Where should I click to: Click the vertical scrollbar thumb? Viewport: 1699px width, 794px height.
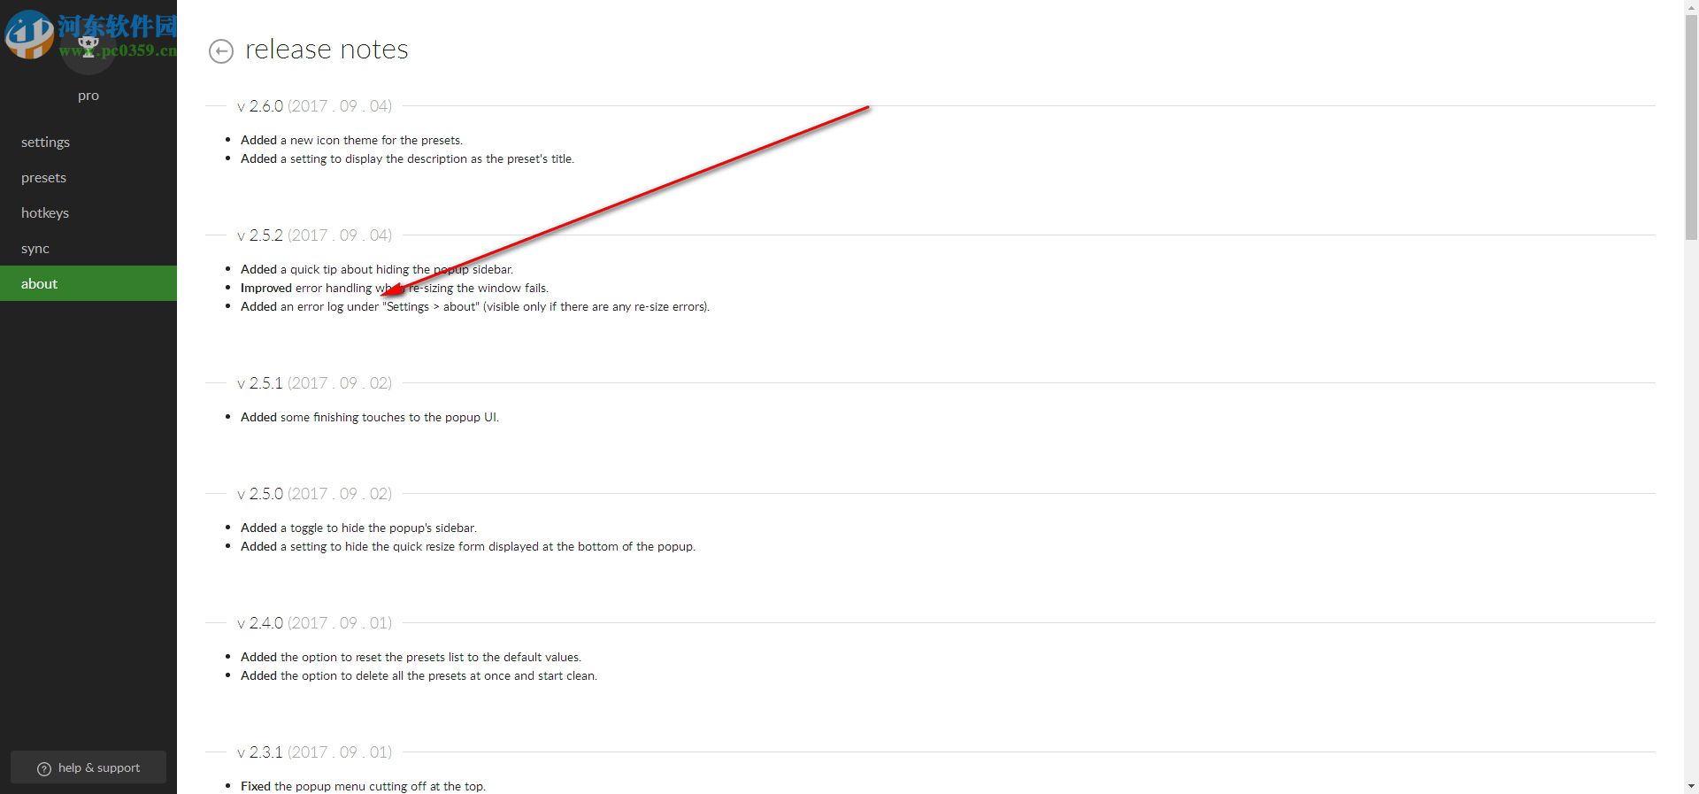(x=1691, y=127)
